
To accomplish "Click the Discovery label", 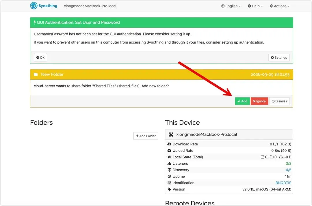I will (181, 170).
